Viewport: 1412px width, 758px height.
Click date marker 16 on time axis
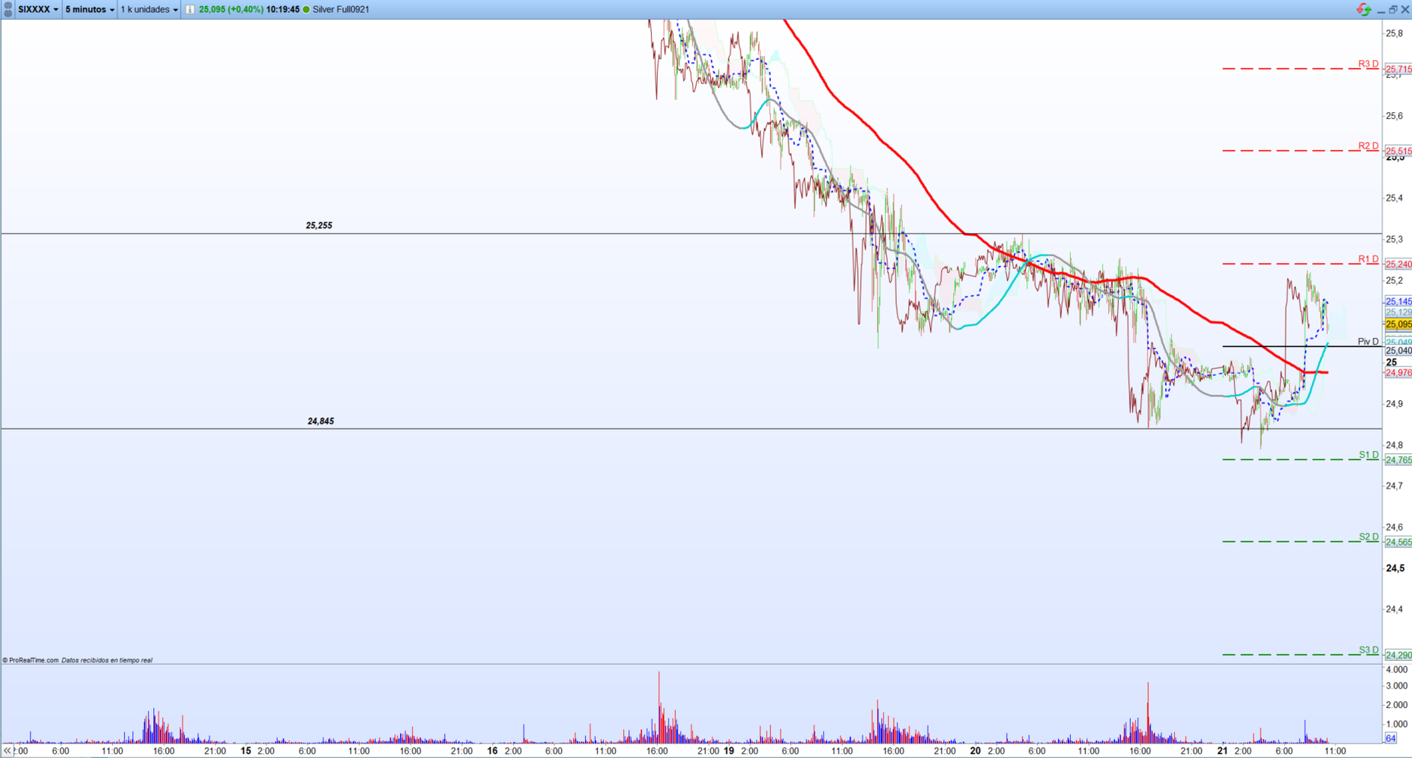[x=492, y=751]
